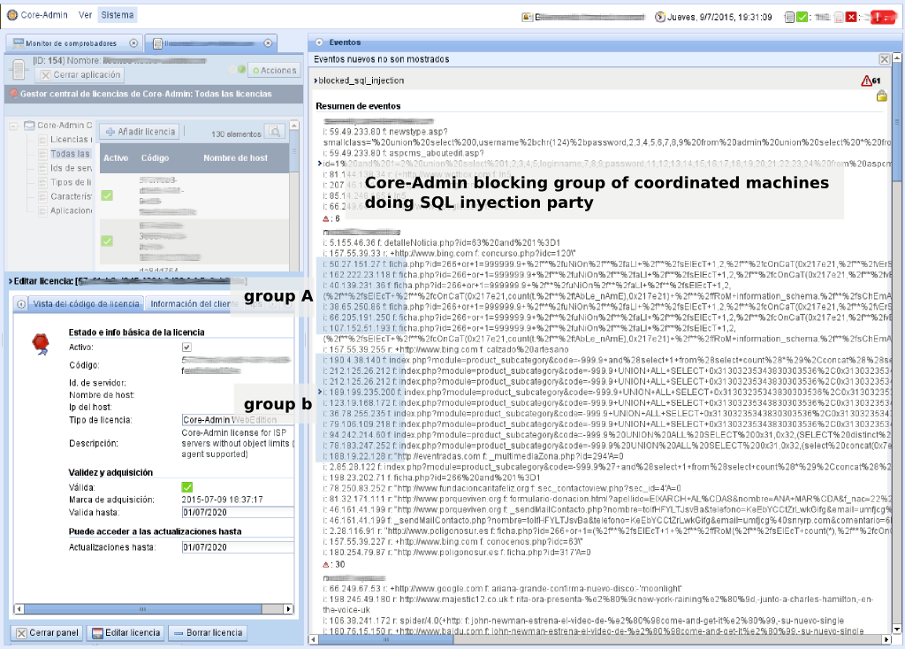The image size is (905, 649).
Task: Click the Añadir licencia button
Action: [x=140, y=132]
